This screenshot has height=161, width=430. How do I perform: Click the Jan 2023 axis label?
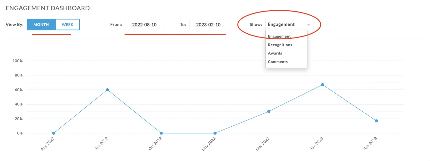click(317, 144)
